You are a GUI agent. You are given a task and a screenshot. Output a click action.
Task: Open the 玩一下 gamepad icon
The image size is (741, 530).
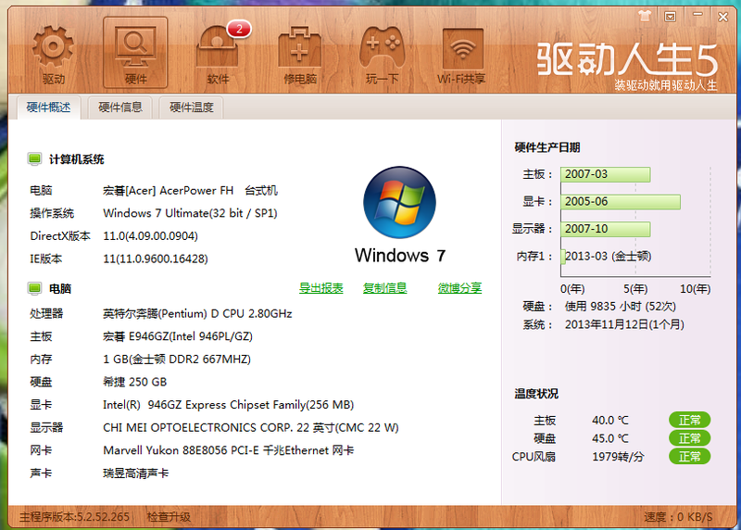(x=382, y=55)
